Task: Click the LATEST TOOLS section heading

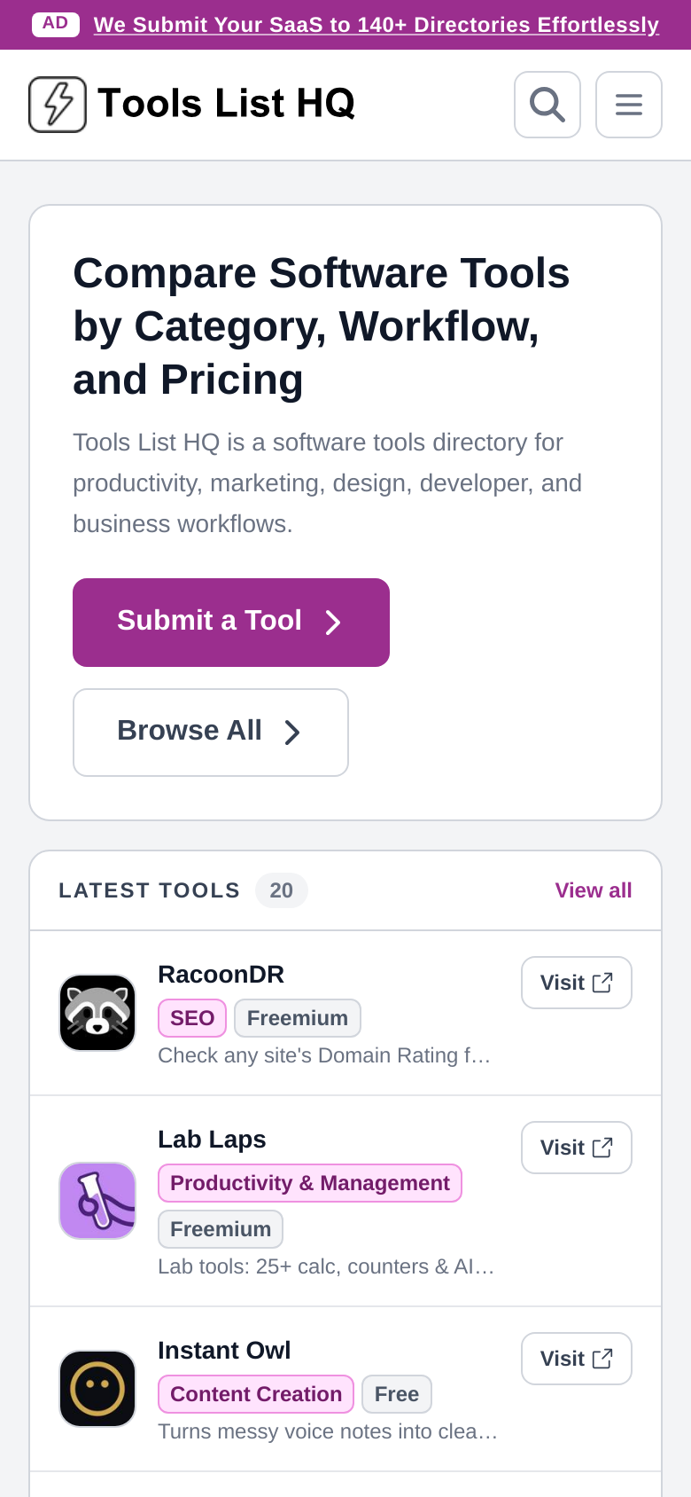Action: 150,890
